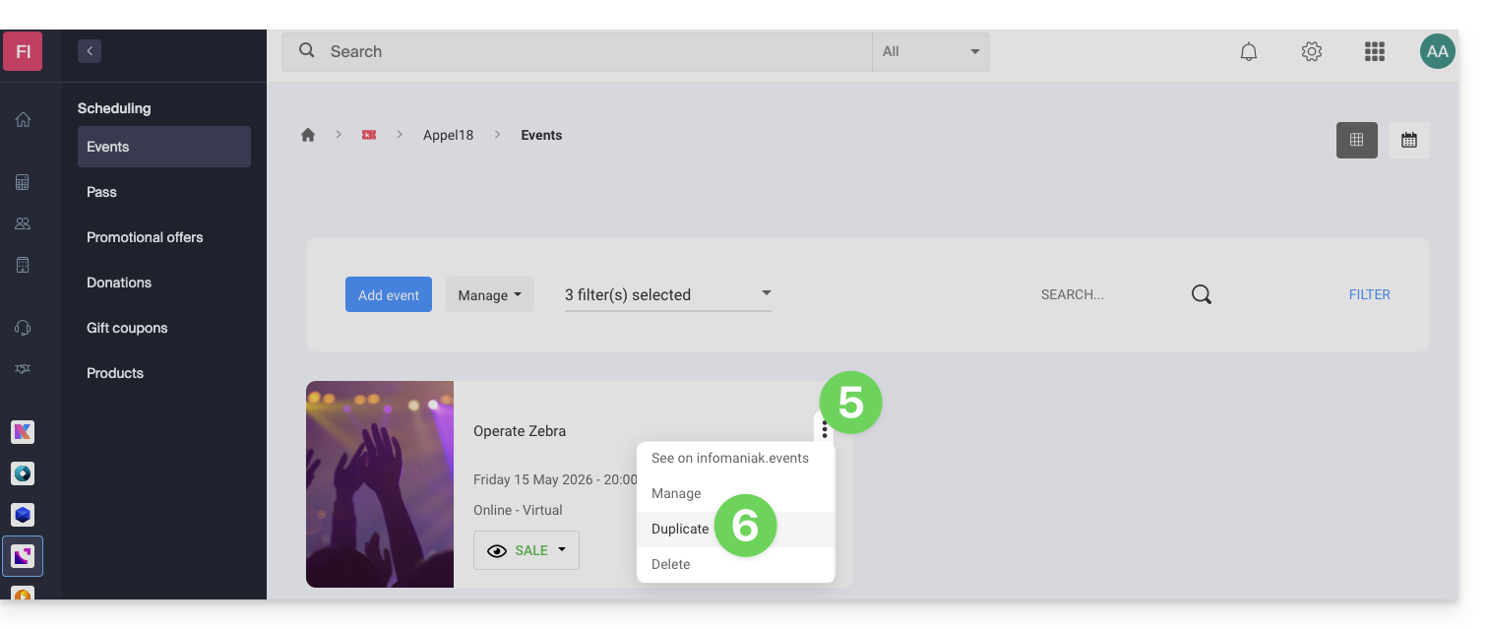Image resolution: width=1488 pixels, height=629 pixels.
Task: Open the three-dot menu on Operate Zebra
Action: 824,428
